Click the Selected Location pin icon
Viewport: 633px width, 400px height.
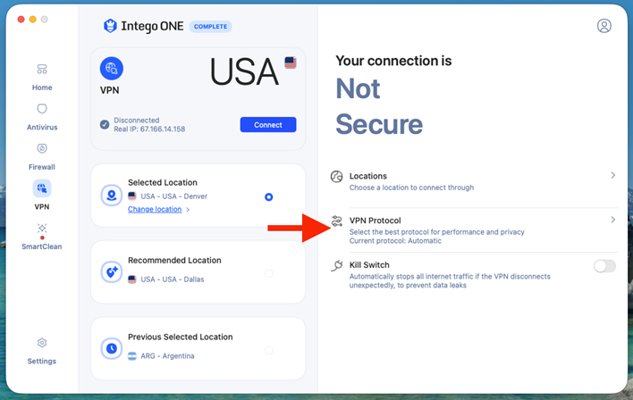coord(112,196)
